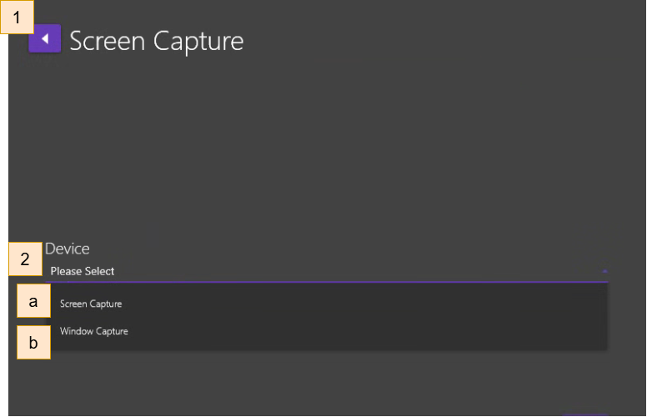Viewport: 647px width, 417px height.
Task: Click the callout marker lettered b
Action: (x=33, y=342)
